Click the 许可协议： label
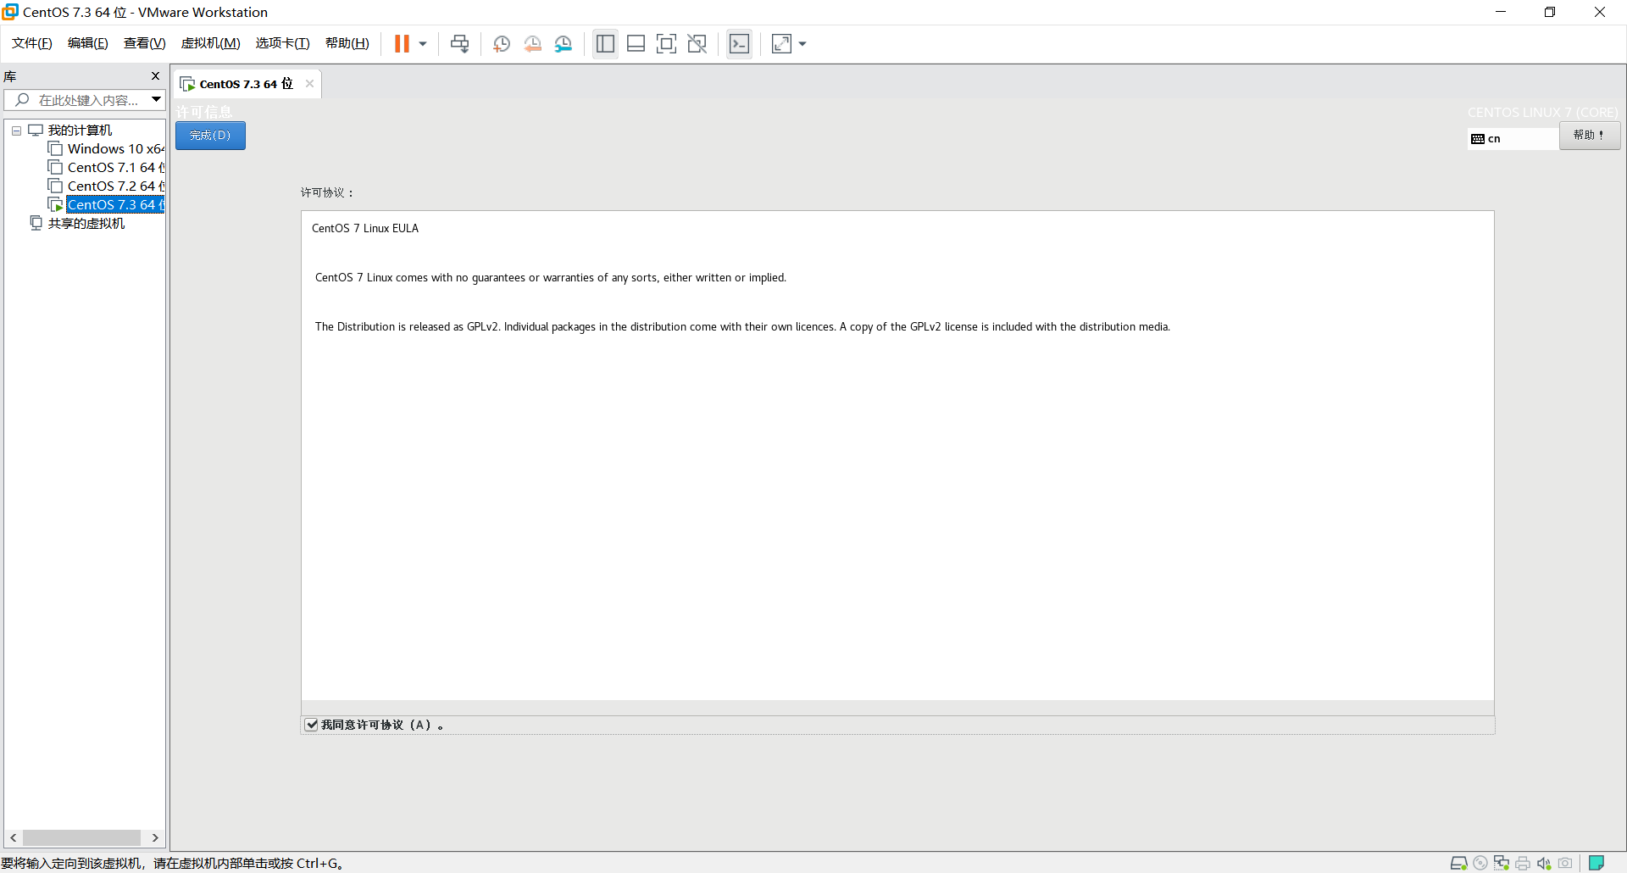The width and height of the screenshot is (1627, 873). tap(327, 193)
